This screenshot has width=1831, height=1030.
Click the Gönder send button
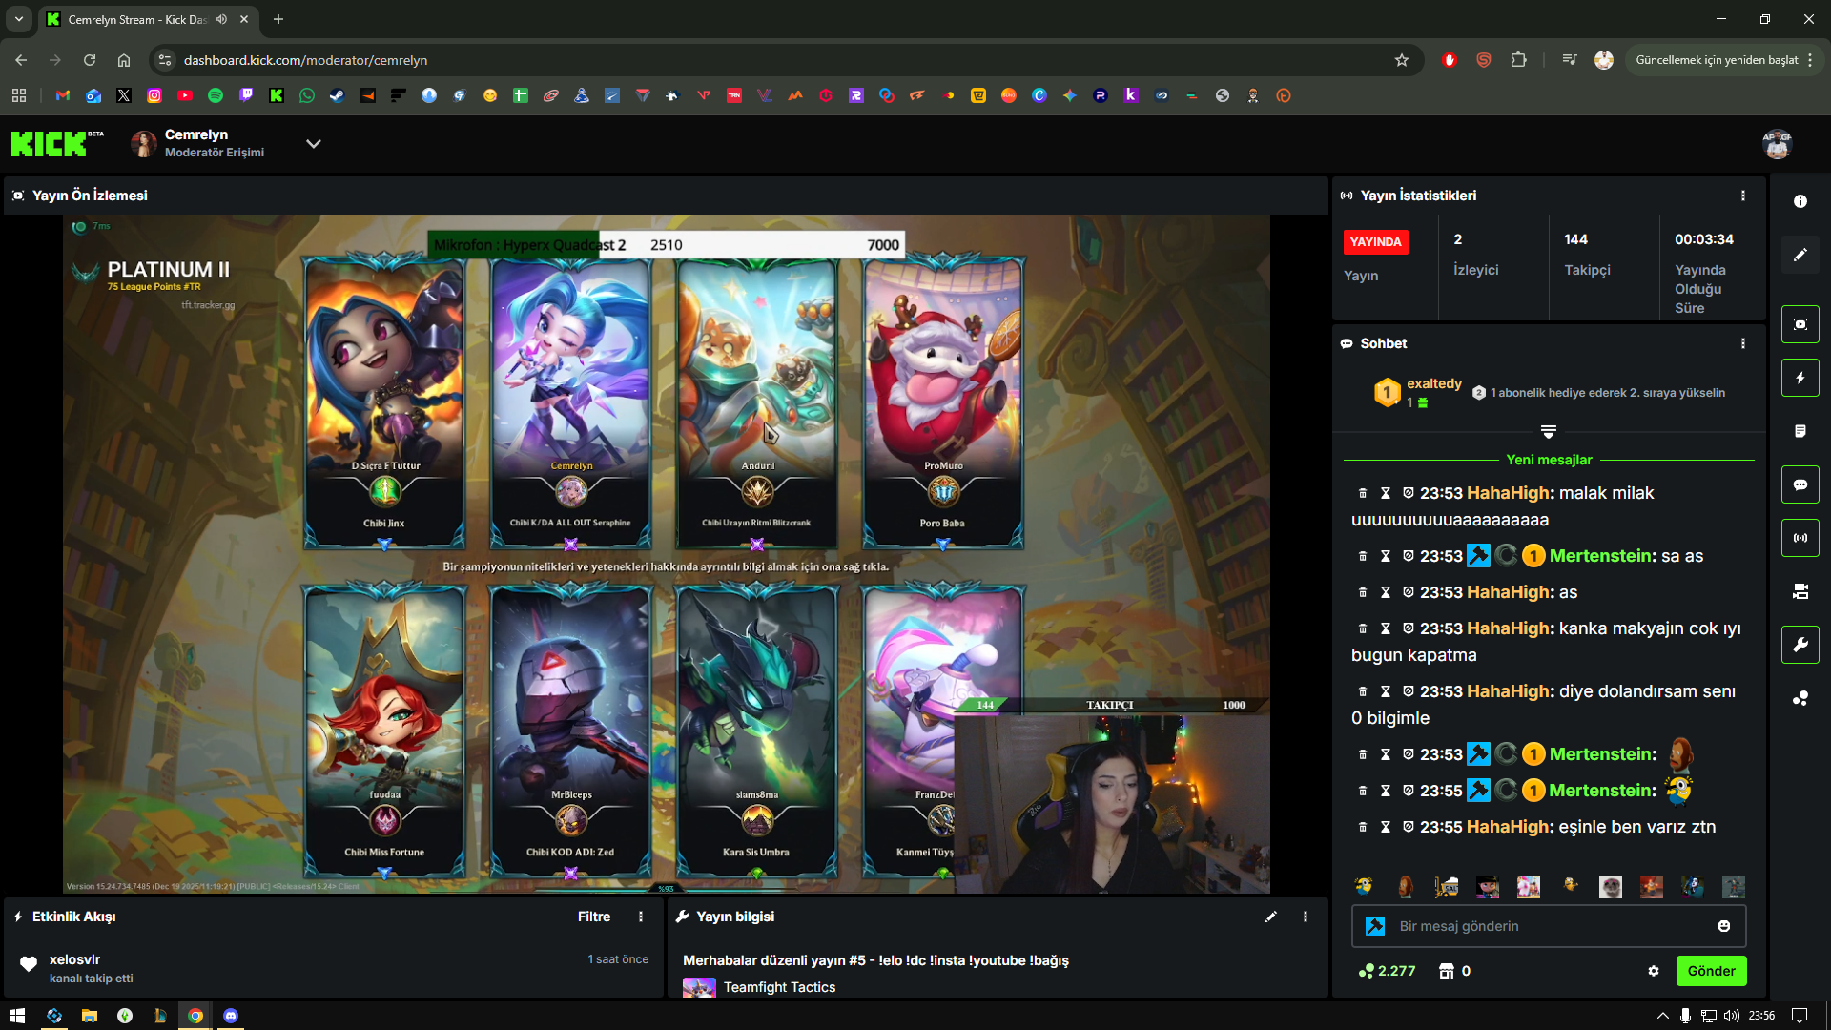(x=1712, y=971)
